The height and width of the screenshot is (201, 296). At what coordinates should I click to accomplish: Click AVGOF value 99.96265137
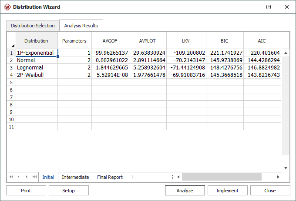pyautogui.click(x=110, y=53)
